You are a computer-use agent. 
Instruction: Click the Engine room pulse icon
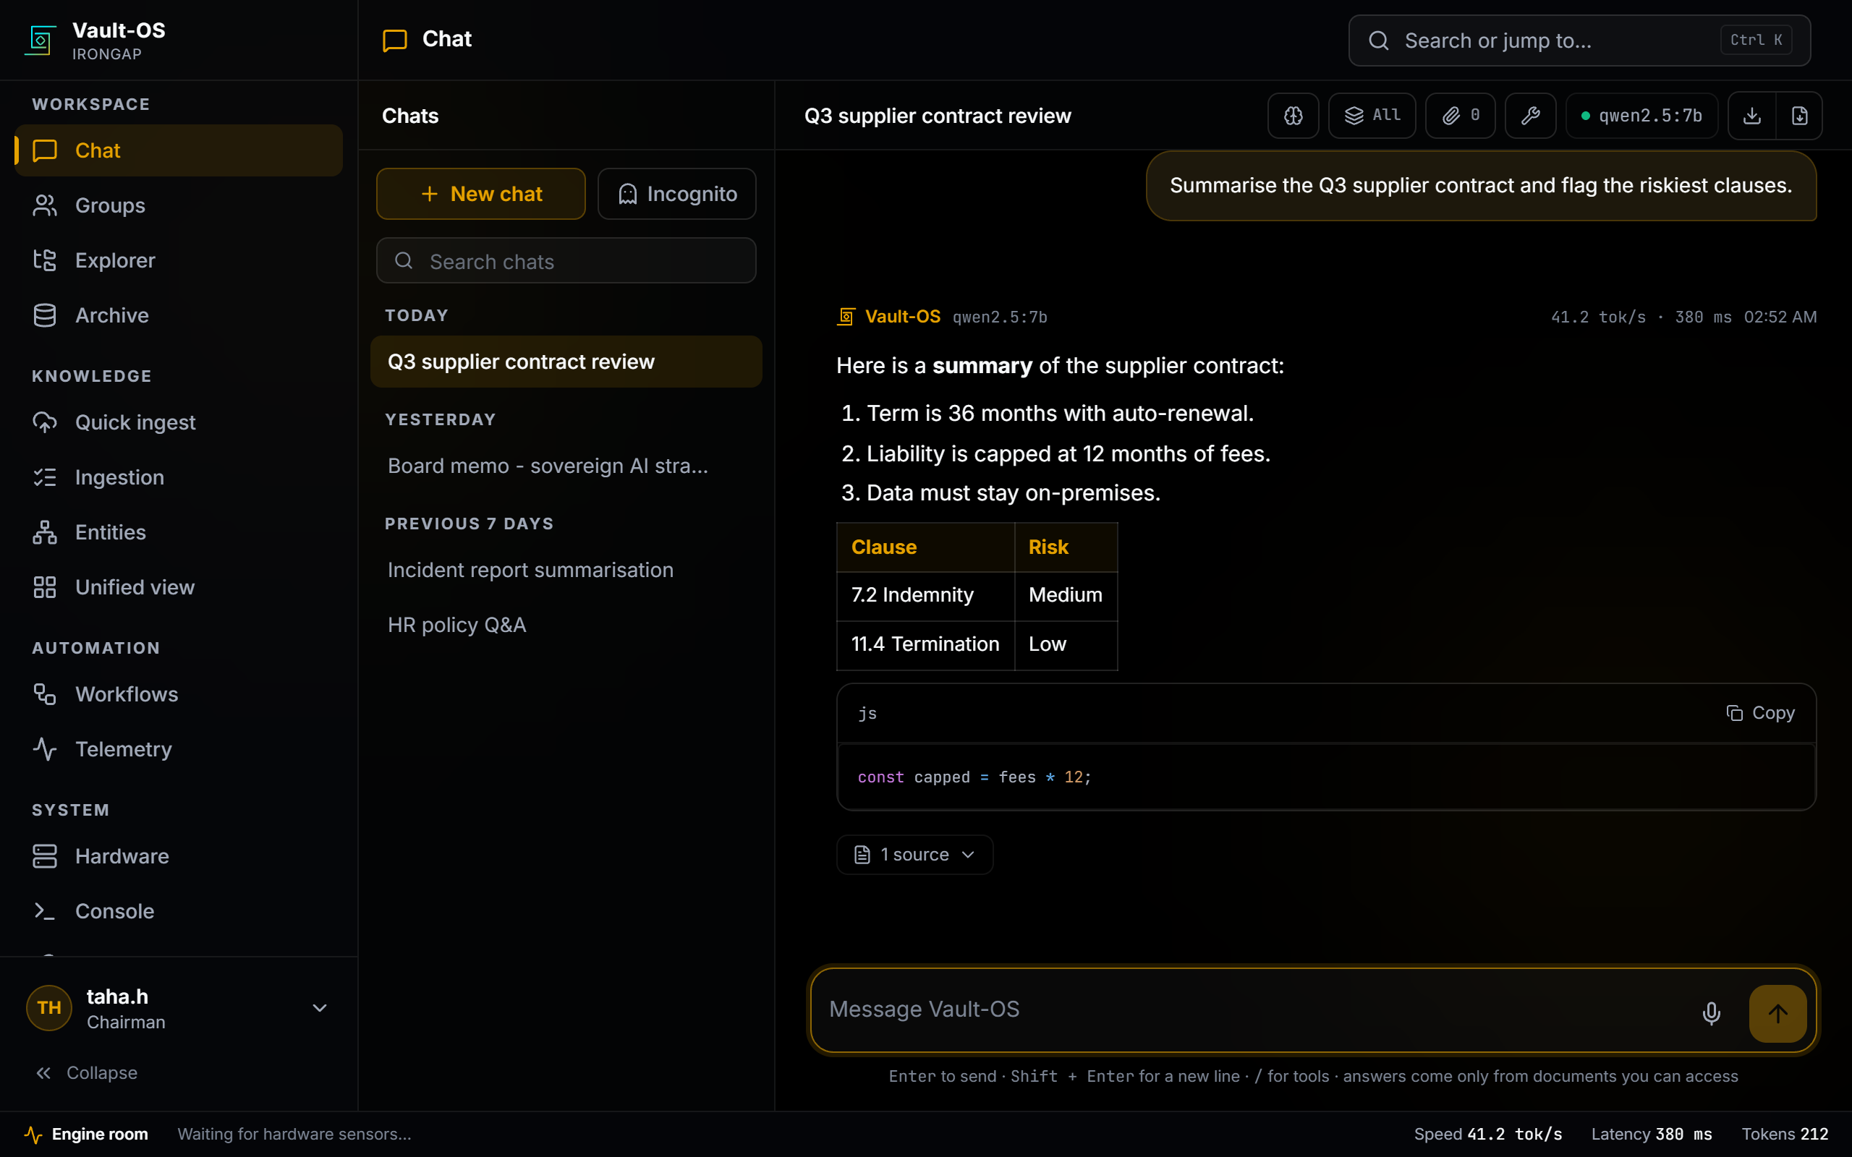[33, 1134]
